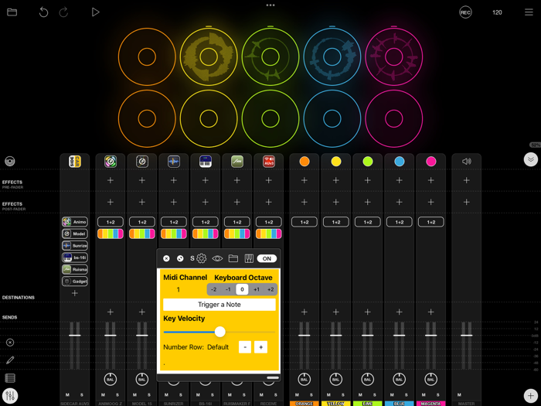Set keyboard octave to -2
Image resolution: width=541 pixels, height=406 pixels.
pyautogui.click(x=214, y=289)
